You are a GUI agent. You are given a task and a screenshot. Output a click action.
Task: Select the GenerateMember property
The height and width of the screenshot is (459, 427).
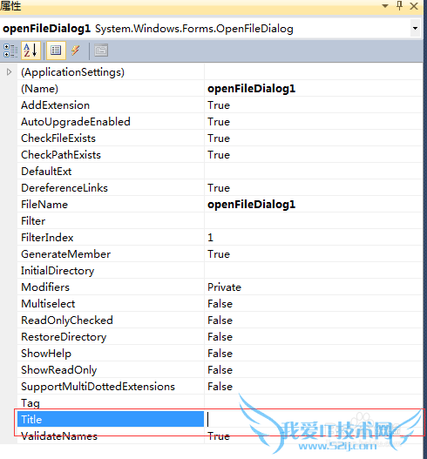pyautogui.click(x=111, y=254)
